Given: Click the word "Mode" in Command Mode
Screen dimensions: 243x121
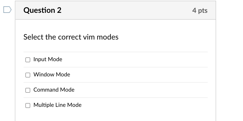Looking at the screenshot, I should 67,90.
